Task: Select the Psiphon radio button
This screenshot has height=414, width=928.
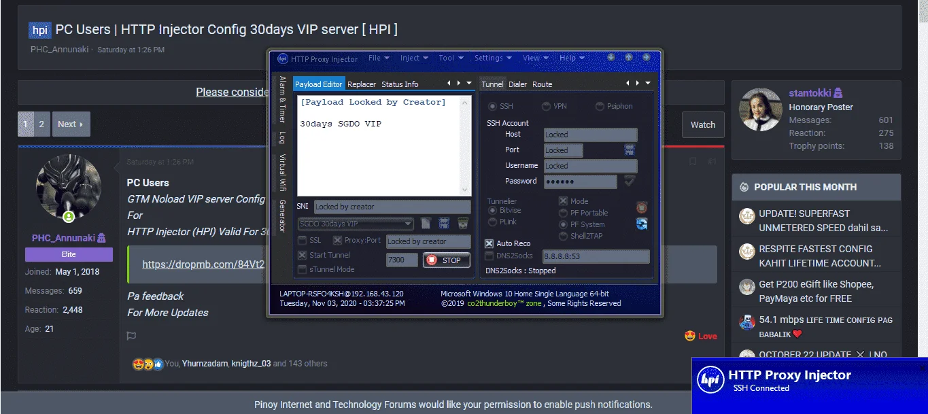Action: tap(600, 107)
